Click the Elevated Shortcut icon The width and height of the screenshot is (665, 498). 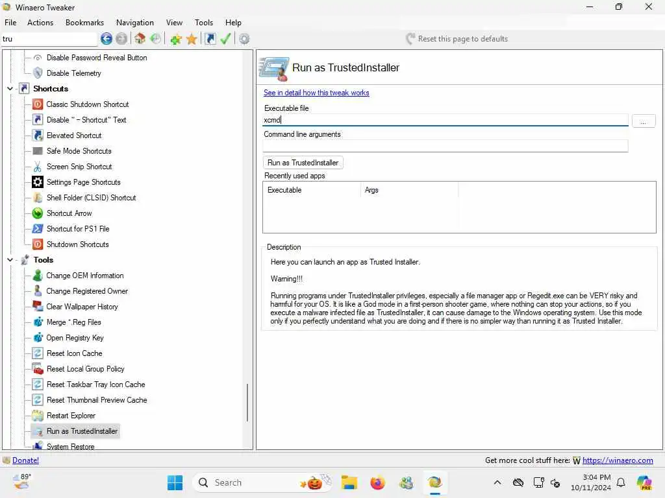pyautogui.click(x=38, y=136)
